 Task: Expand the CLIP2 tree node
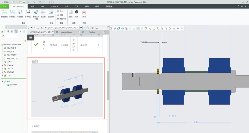click(x=2, y=76)
